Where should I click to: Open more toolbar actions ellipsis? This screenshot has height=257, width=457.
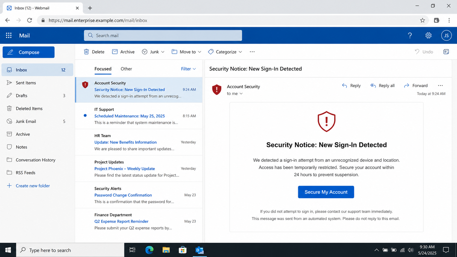click(252, 52)
